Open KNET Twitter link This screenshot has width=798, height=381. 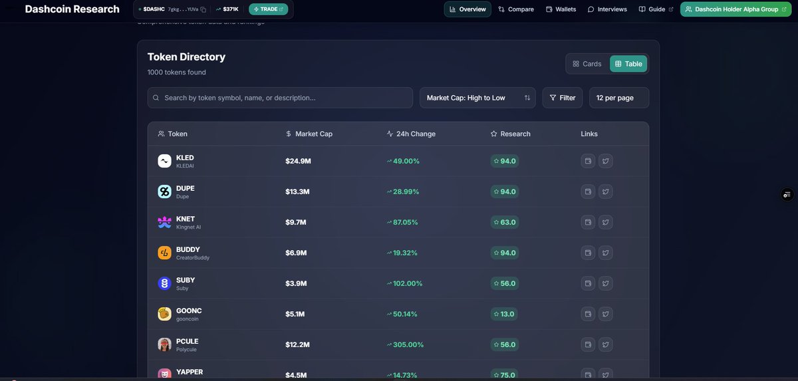point(605,222)
